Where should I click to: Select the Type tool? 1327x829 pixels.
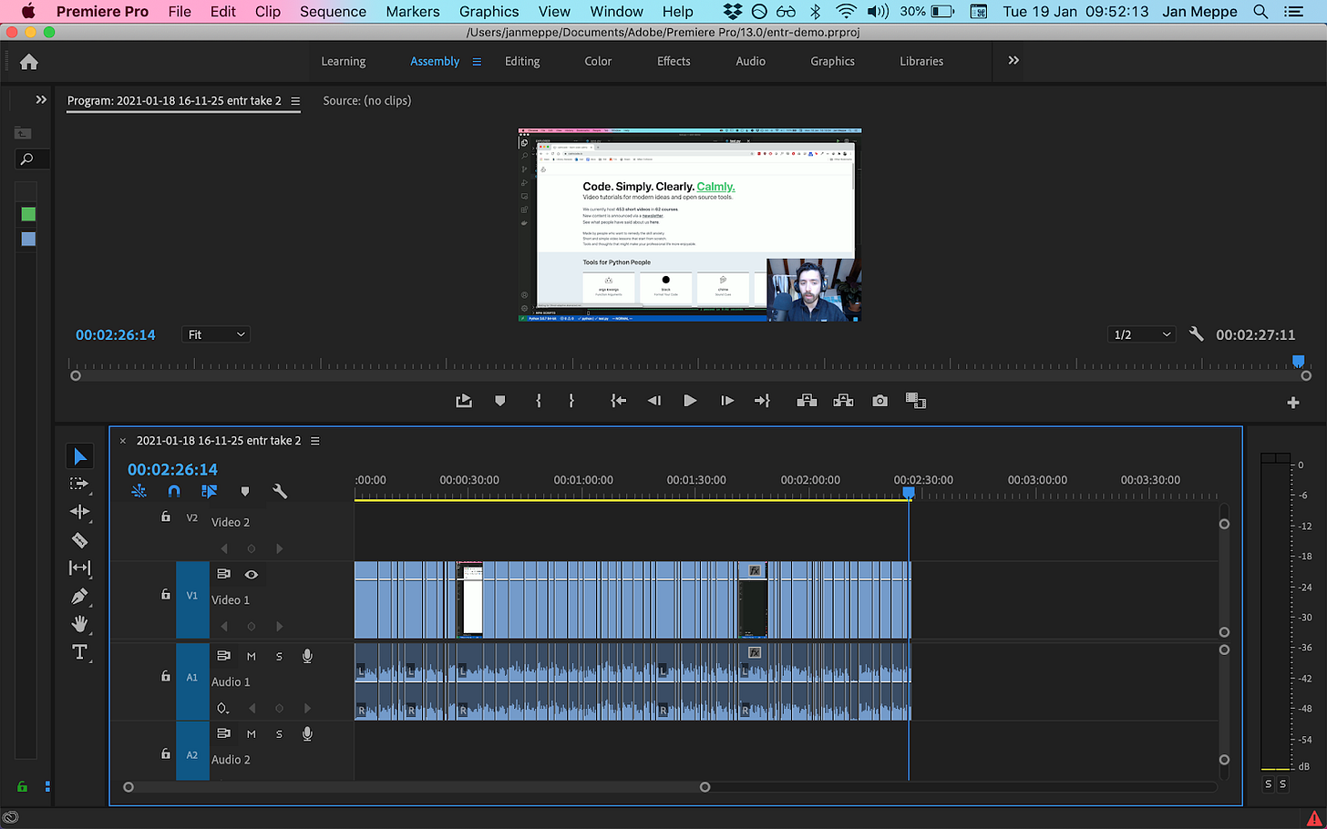(80, 652)
